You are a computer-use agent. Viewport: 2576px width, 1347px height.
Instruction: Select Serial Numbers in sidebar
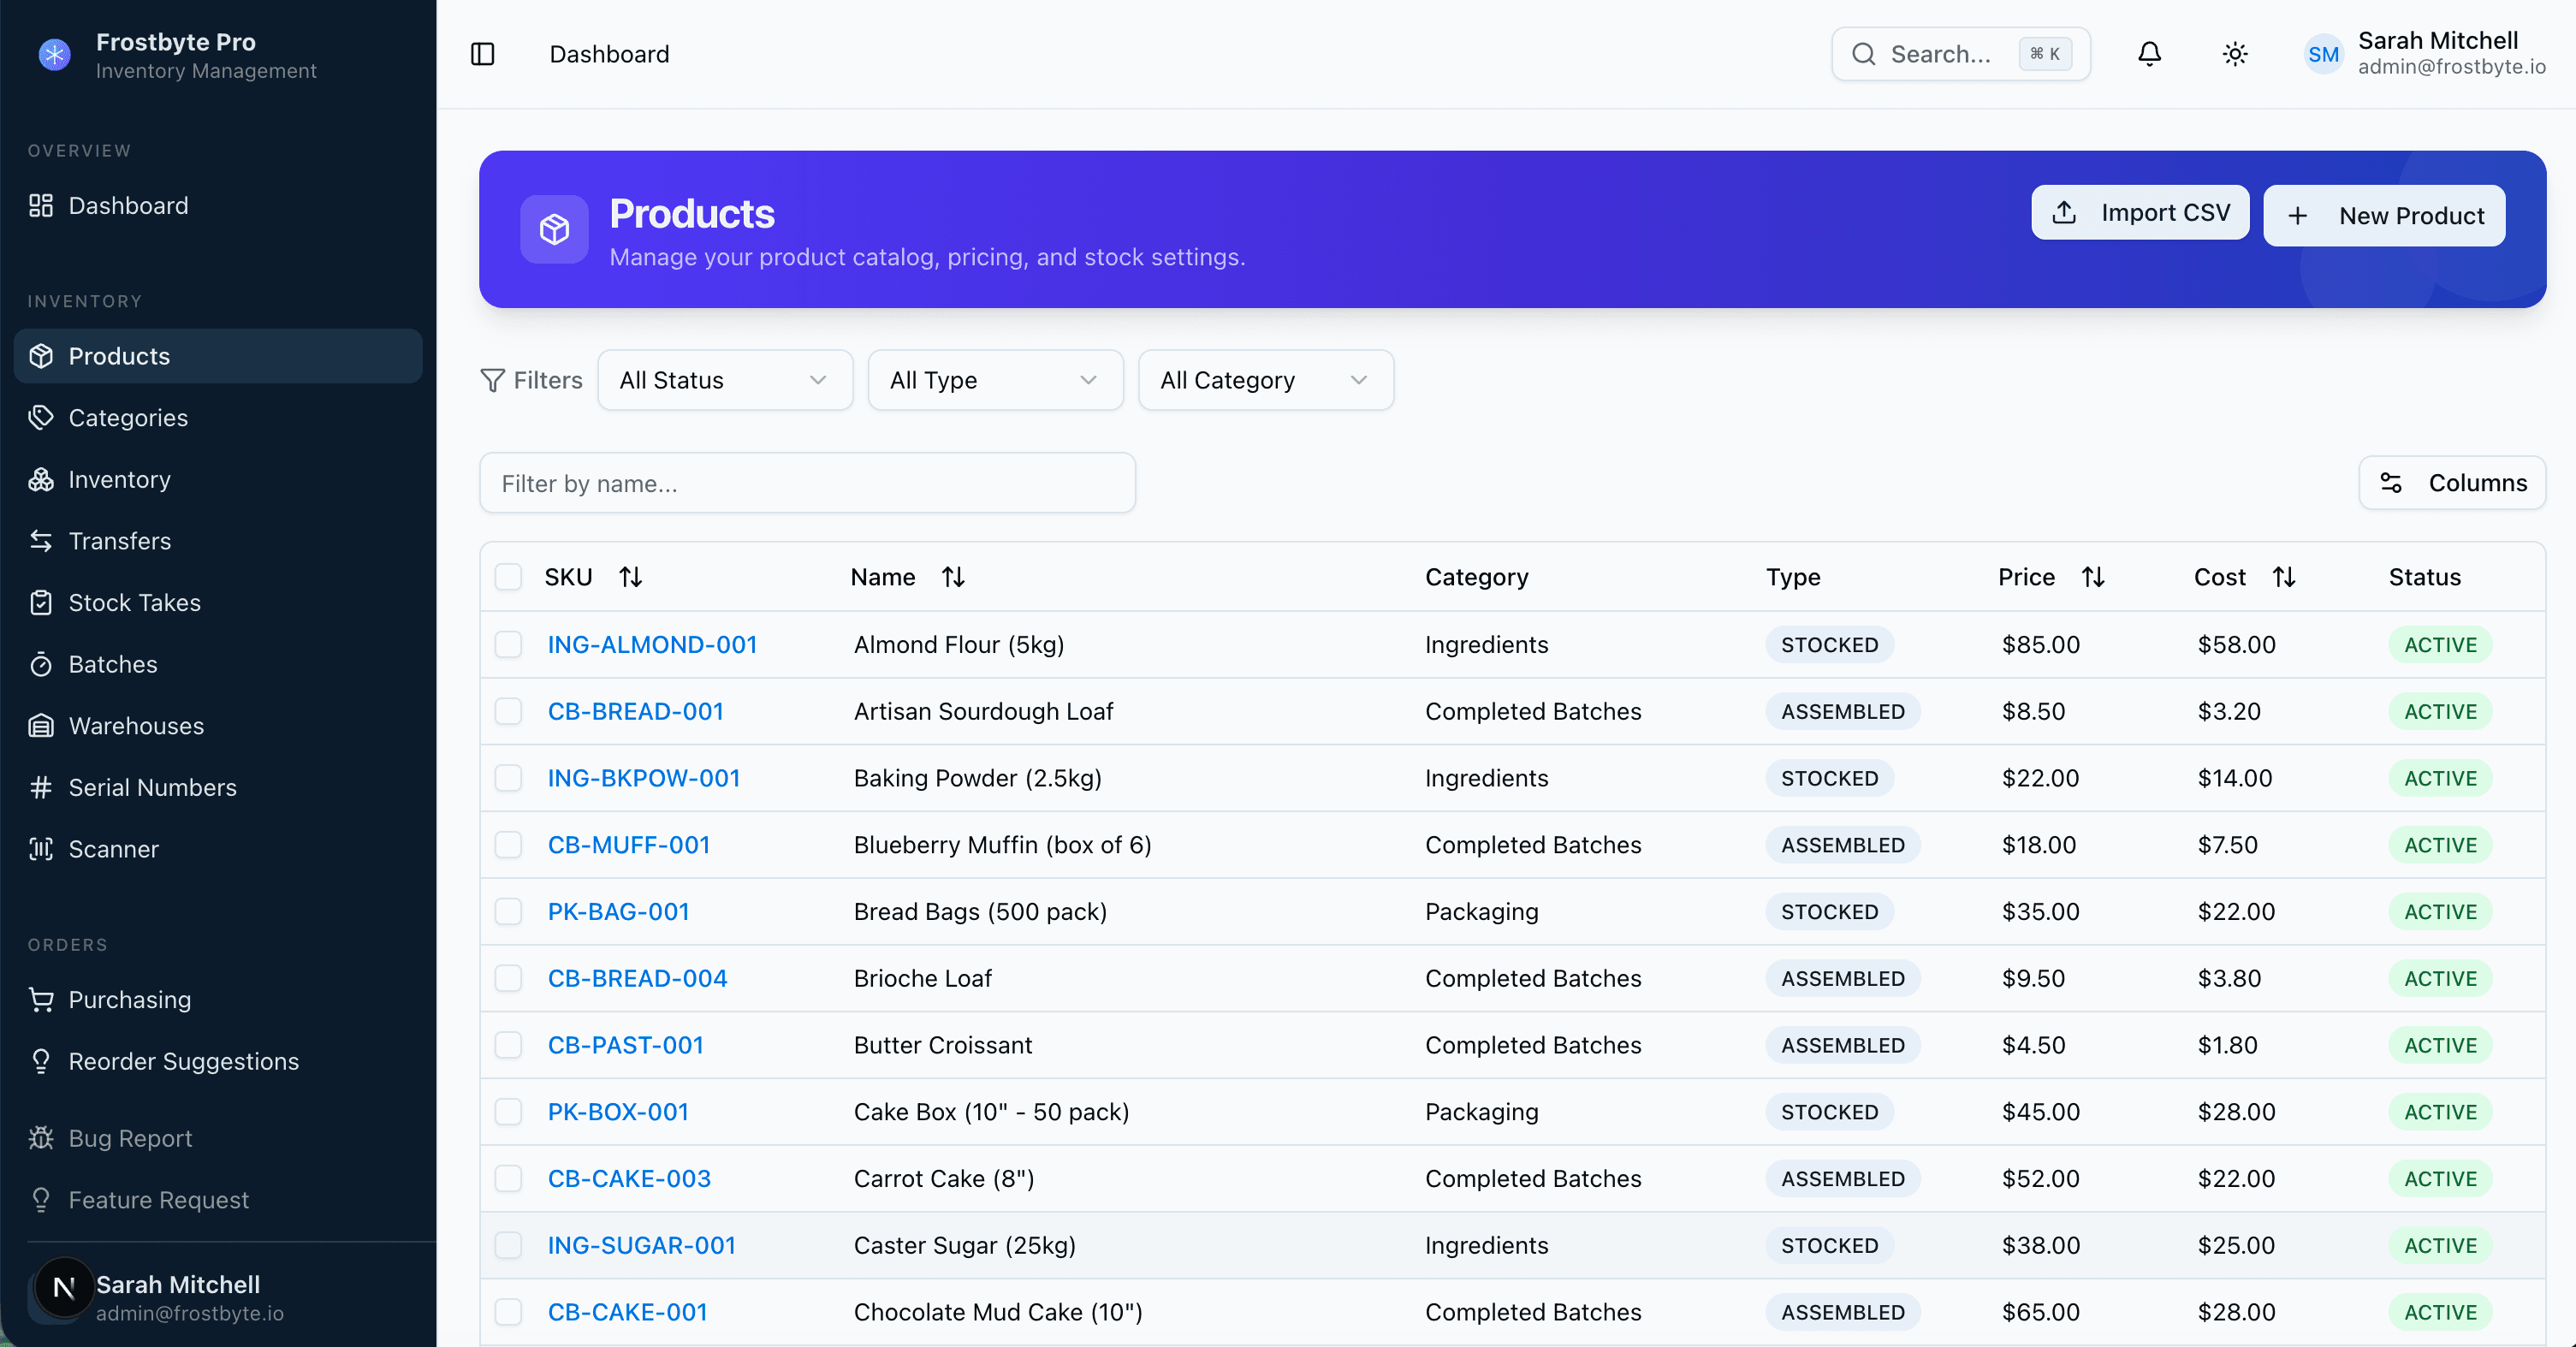click(x=152, y=787)
